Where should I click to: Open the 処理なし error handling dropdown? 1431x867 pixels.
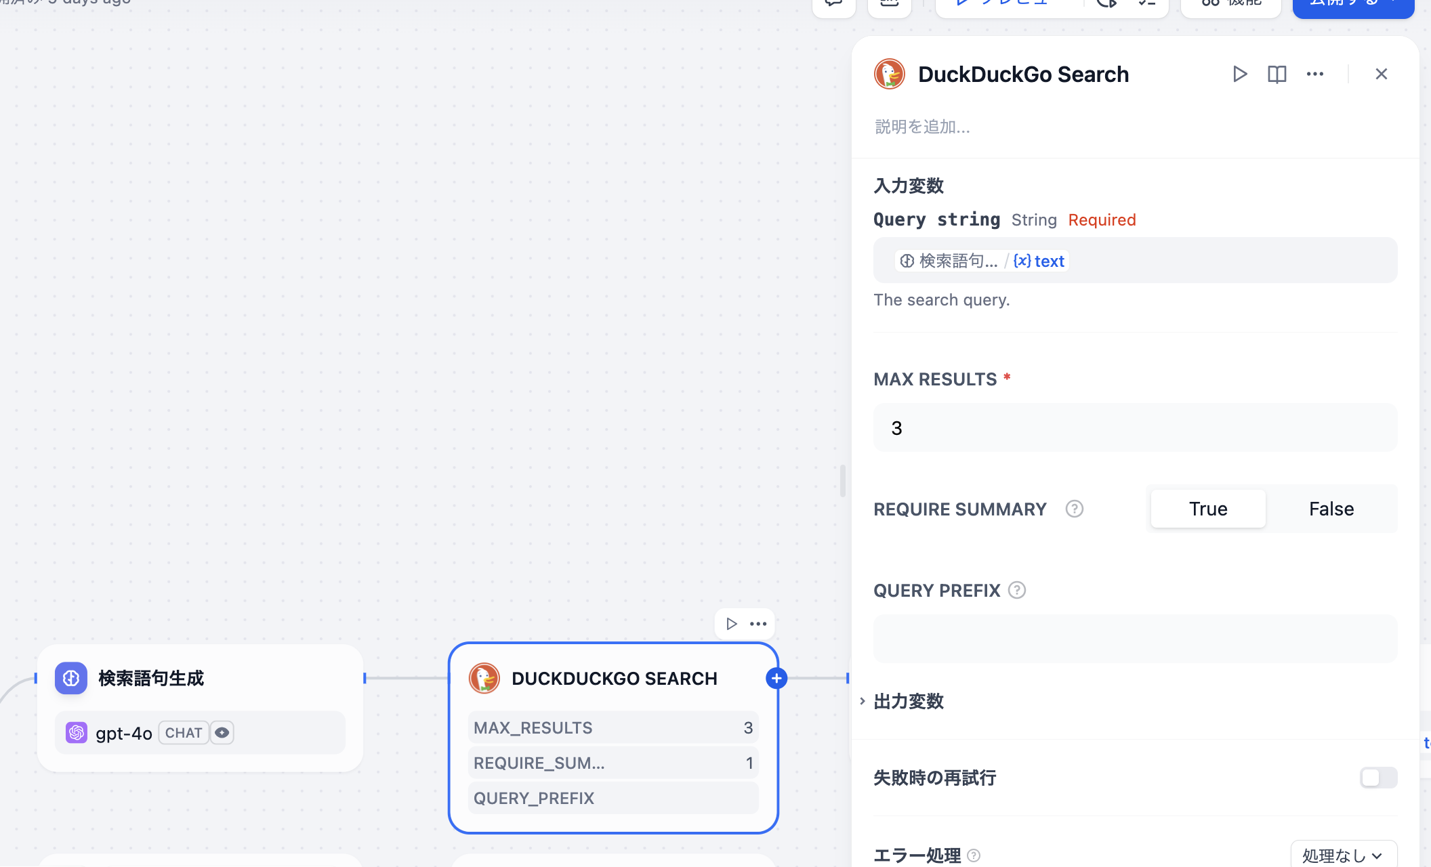(x=1343, y=855)
